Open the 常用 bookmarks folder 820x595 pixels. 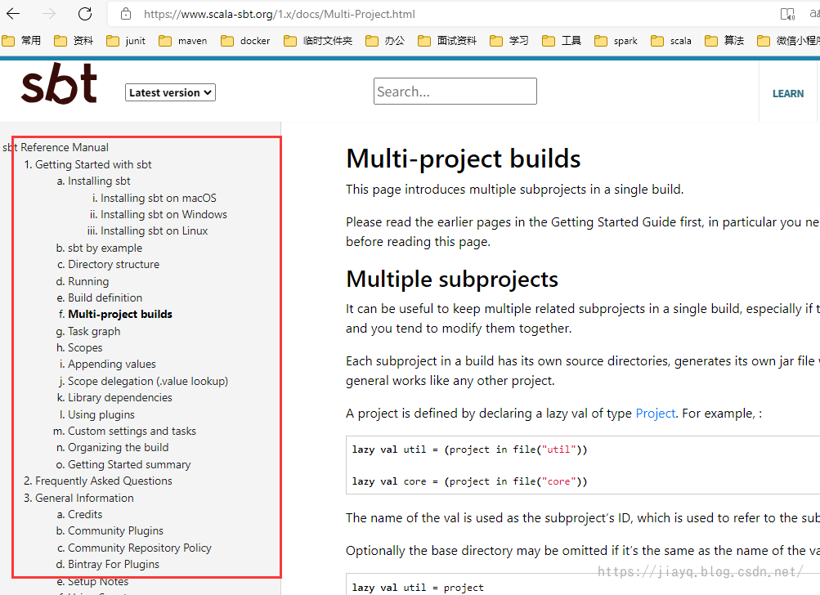coord(21,41)
